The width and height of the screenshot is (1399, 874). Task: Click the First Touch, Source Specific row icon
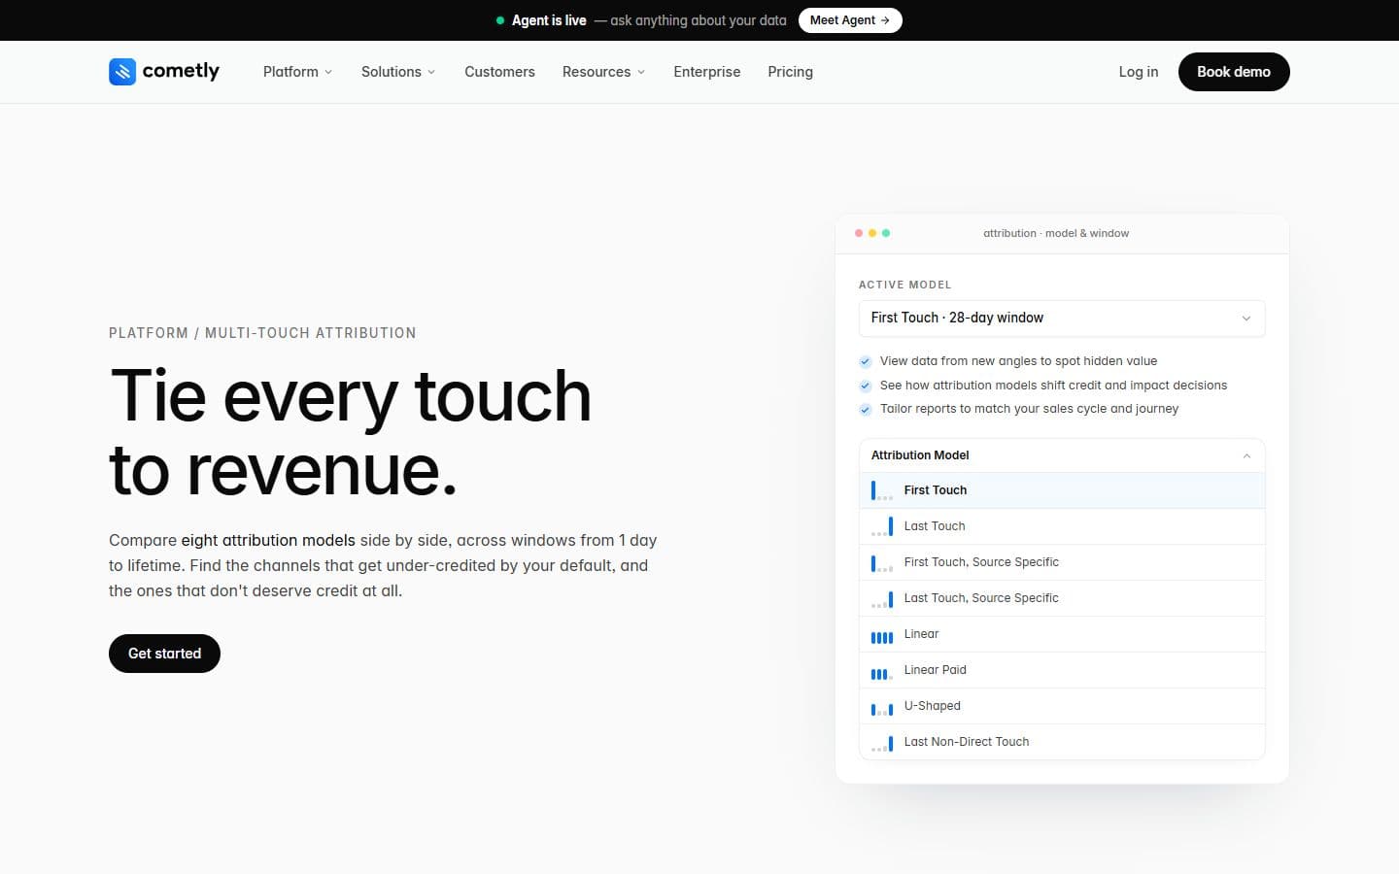(882, 562)
